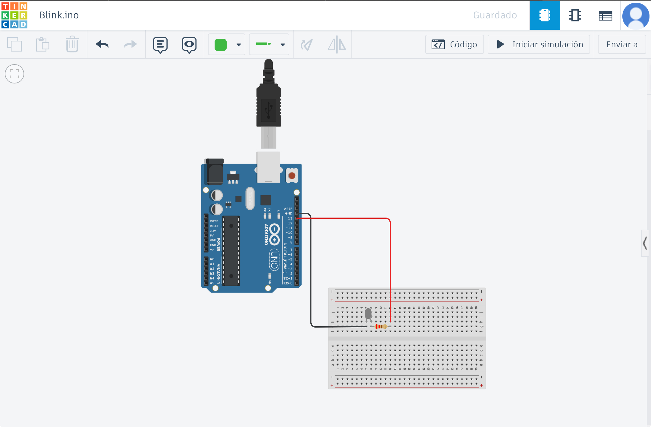Open the notes tool icon
This screenshot has width=651, height=427.
160,45
